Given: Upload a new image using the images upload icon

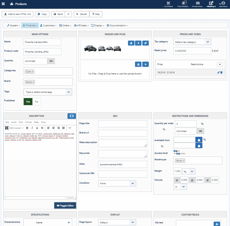Looking at the screenshot, I should (x=131, y=43).
